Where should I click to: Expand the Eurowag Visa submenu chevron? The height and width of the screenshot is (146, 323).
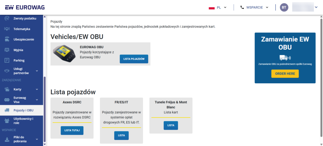coord(37,100)
